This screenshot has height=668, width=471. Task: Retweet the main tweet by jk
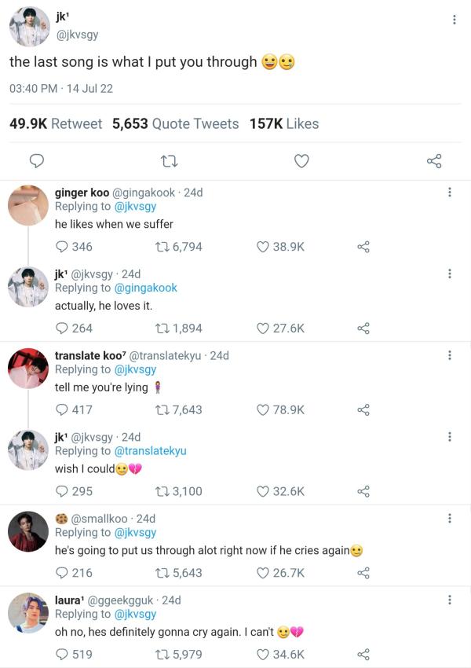pyautogui.click(x=168, y=161)
